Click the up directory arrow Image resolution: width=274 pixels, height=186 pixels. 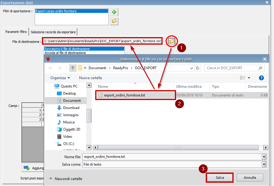73,68
